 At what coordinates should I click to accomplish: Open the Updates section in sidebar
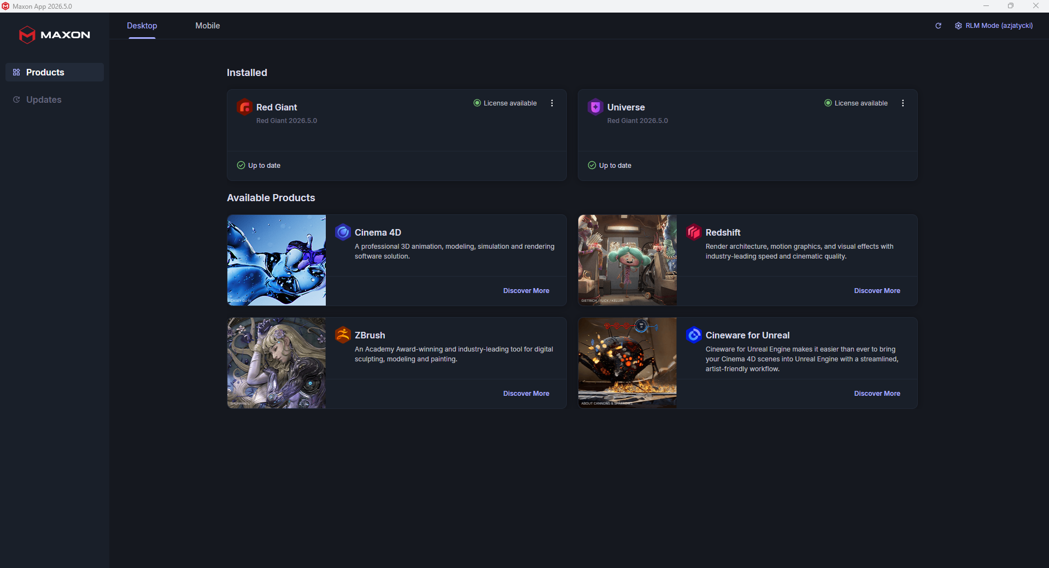click(55, 99)
